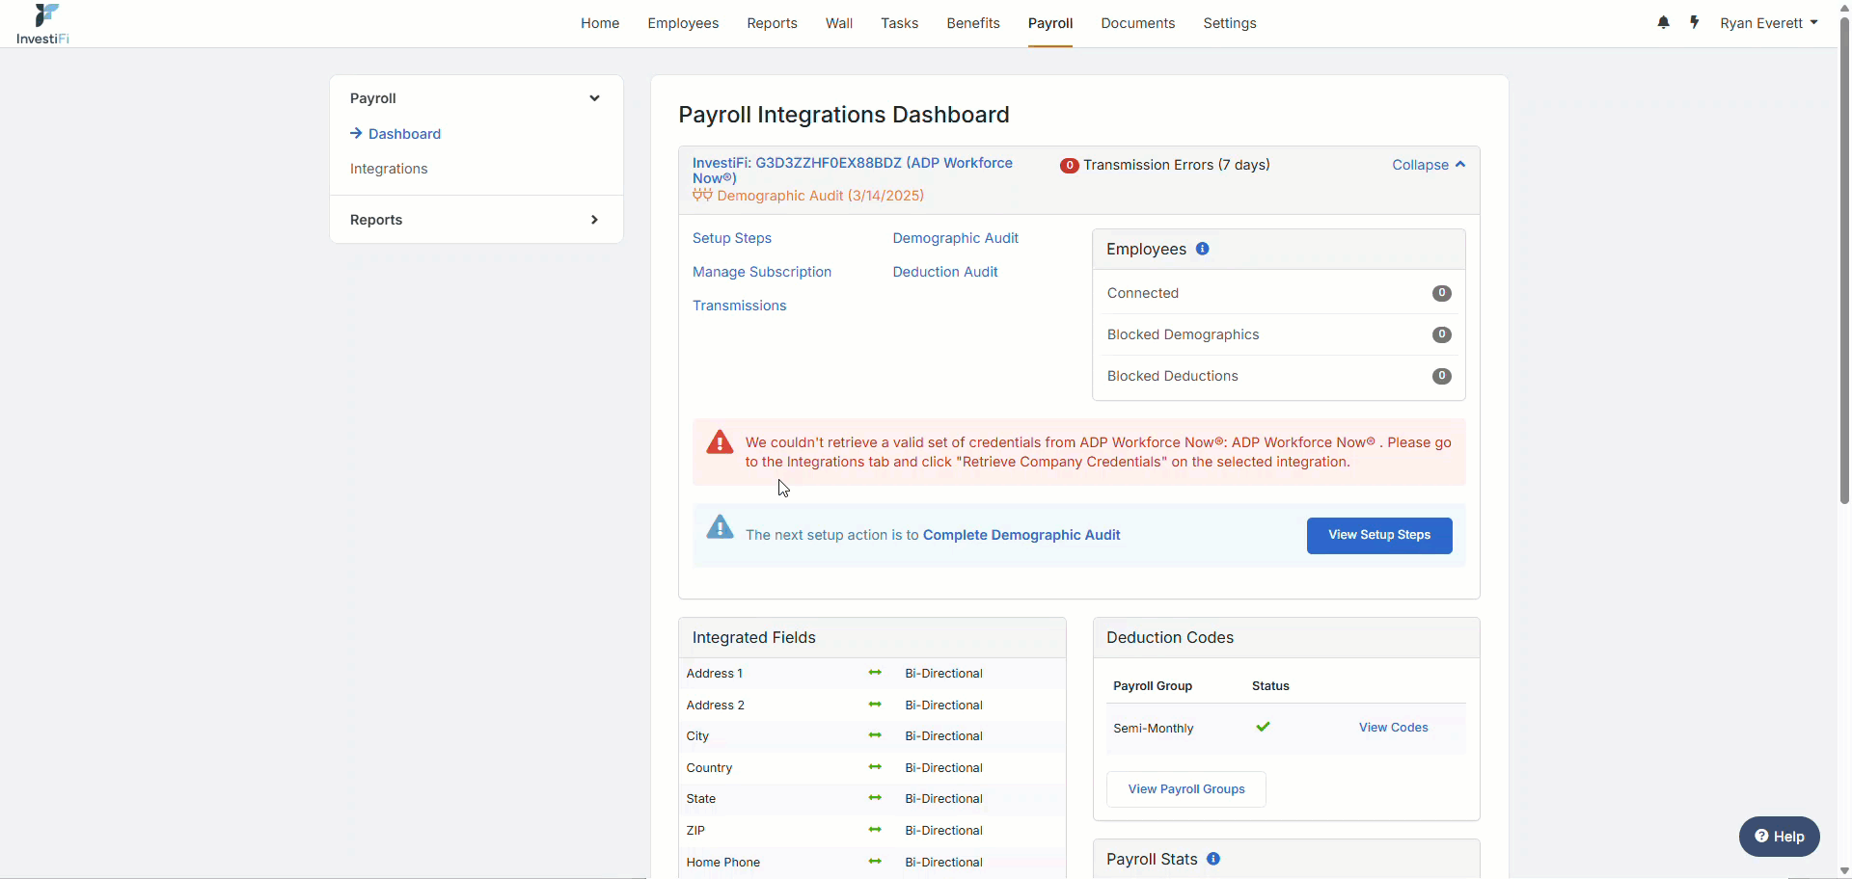Click the info icon beside Payroll Stats
The image size is (1852, 879).
click(x=1213, y=859)
